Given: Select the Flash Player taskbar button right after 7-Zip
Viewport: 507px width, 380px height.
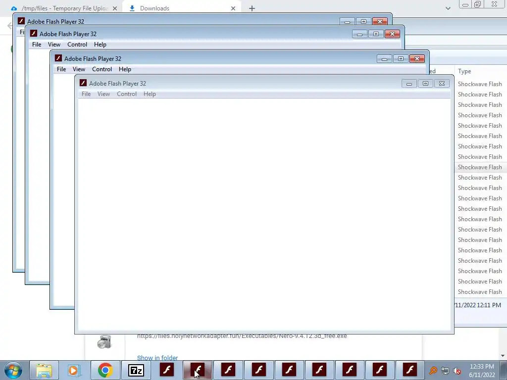Looking at the screenshot, I should [167, 370].
